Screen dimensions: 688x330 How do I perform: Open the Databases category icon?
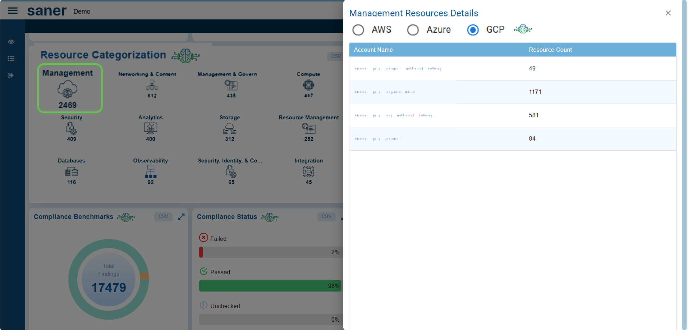[x=71, y=172]
